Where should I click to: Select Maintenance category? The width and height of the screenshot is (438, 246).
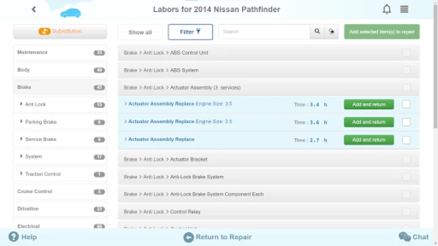[60, 52]
